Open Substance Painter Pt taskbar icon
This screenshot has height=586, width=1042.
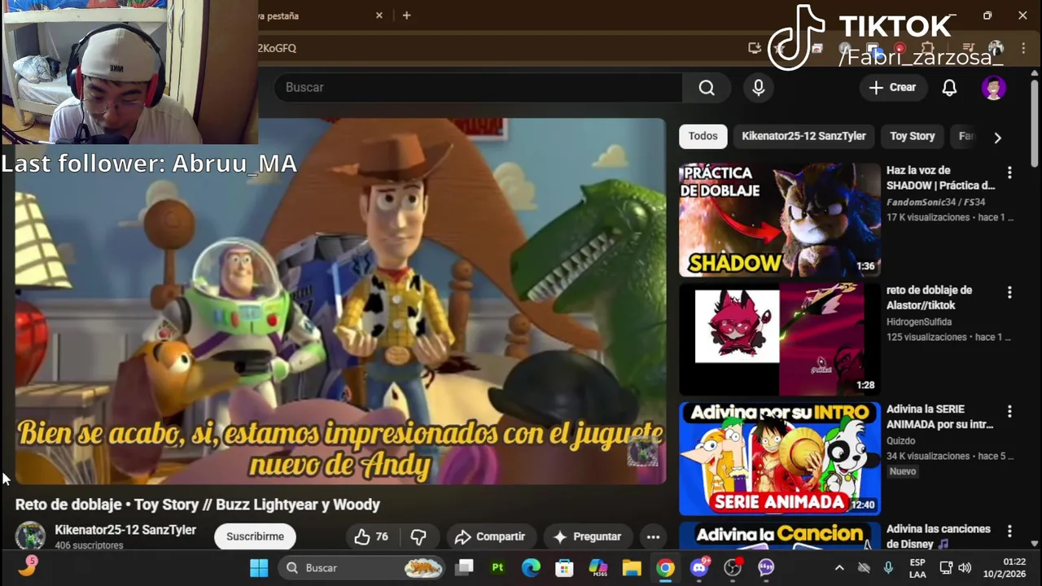coord(497,567)
